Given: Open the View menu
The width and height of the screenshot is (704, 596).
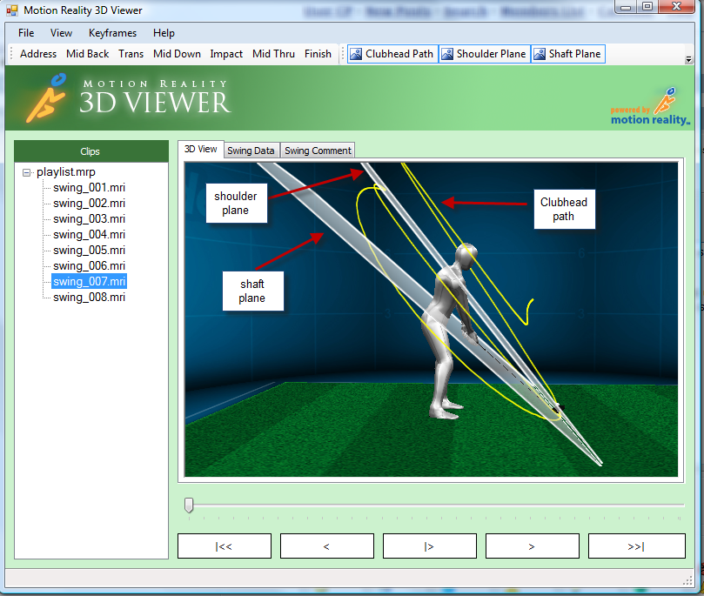Looking at the screenshot, I should (x=61, y=33).
